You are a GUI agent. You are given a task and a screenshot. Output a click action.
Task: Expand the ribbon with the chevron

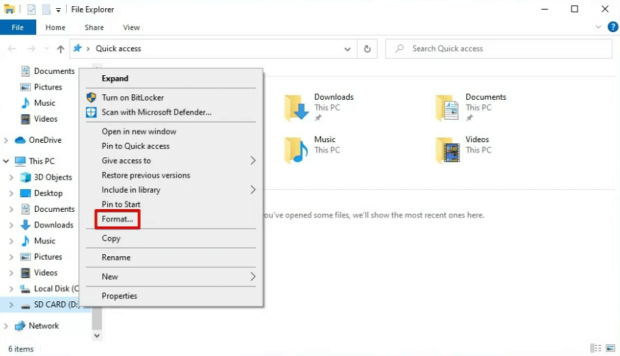598,27
